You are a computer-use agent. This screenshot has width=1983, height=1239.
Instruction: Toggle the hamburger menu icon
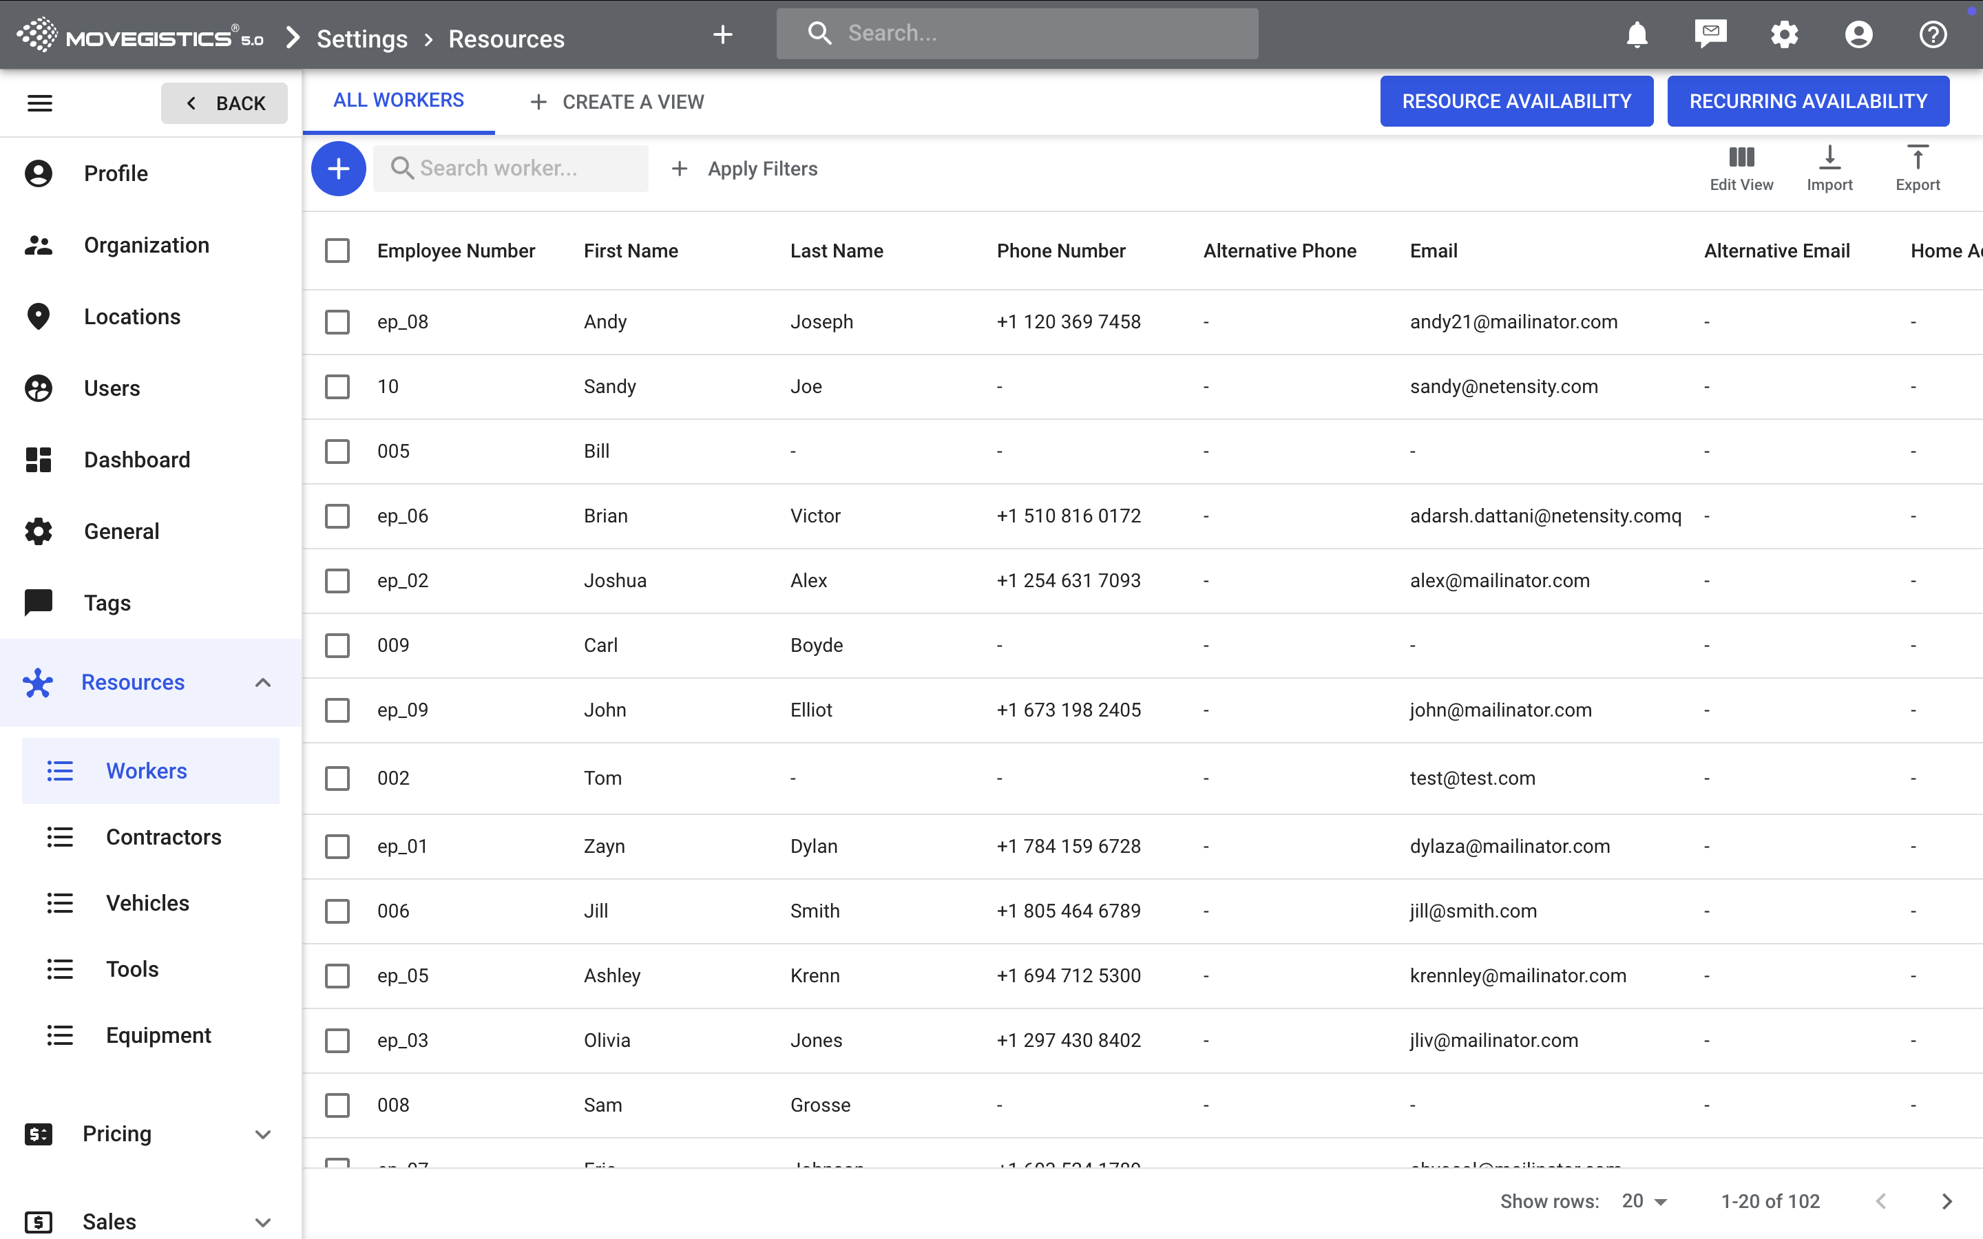pos(40,103)
